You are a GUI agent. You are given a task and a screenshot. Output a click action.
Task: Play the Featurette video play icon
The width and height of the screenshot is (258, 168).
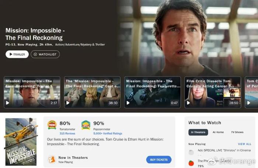point(128,103)
